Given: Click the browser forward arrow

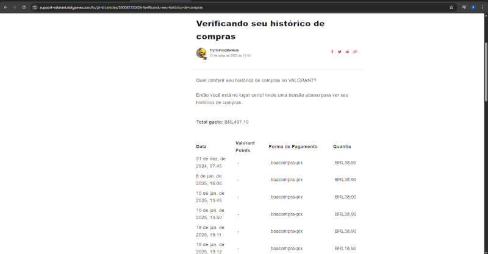Looking at the screenshot, I should click(15, 7).
